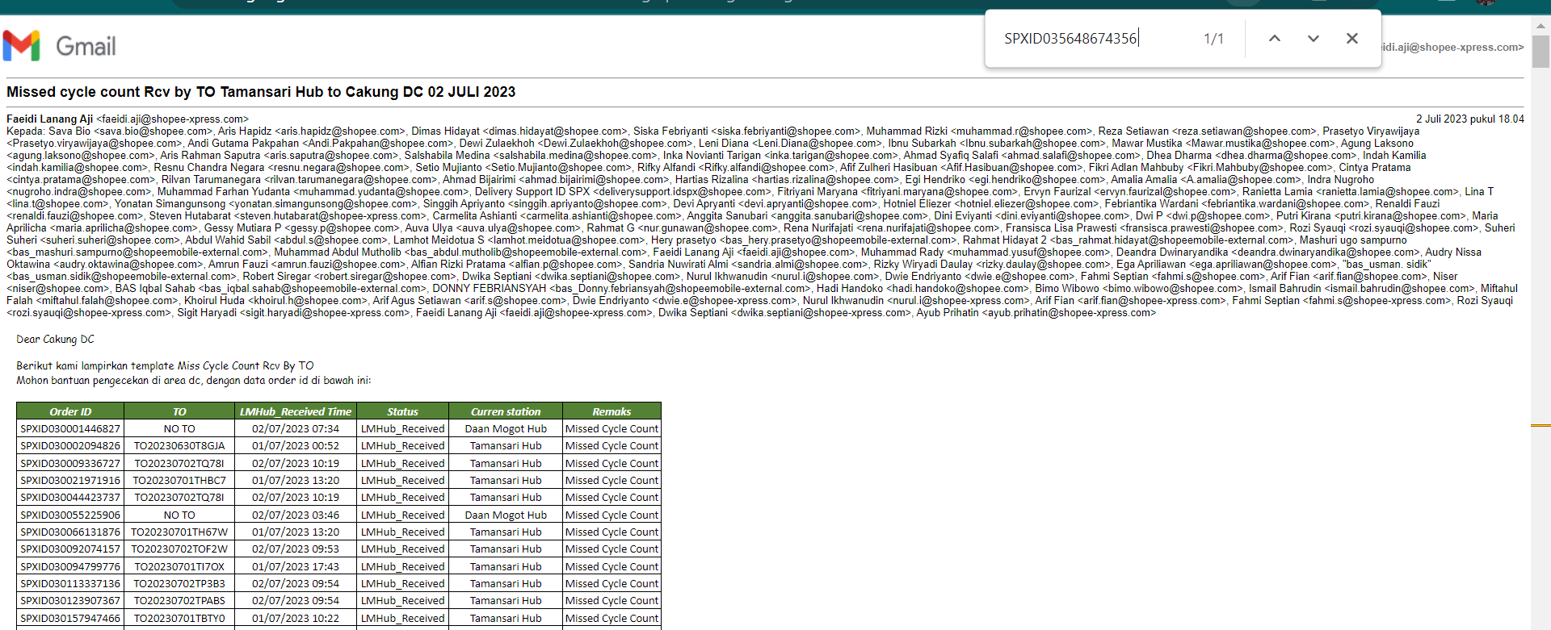Select order cell SPXID030001446827
1551x630 pixels.
tap(70, 429)
